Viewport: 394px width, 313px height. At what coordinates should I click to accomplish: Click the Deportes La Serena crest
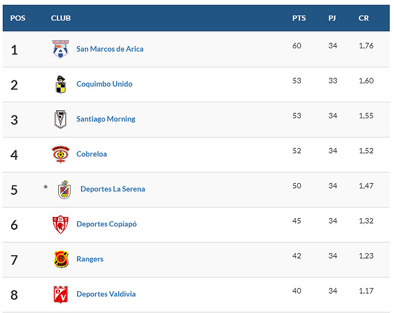point(64,190)
